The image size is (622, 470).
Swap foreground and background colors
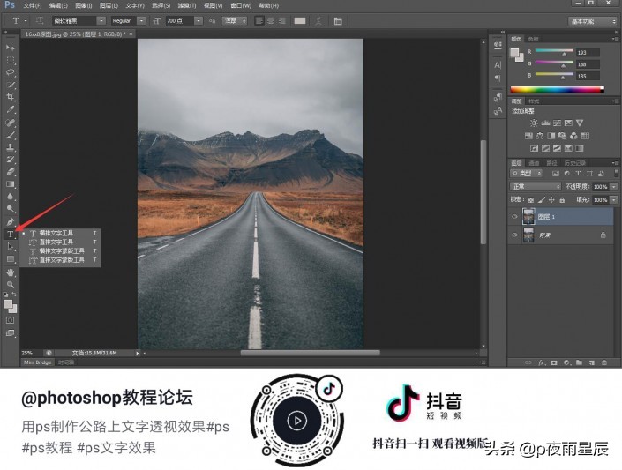(x=14, y=295)
